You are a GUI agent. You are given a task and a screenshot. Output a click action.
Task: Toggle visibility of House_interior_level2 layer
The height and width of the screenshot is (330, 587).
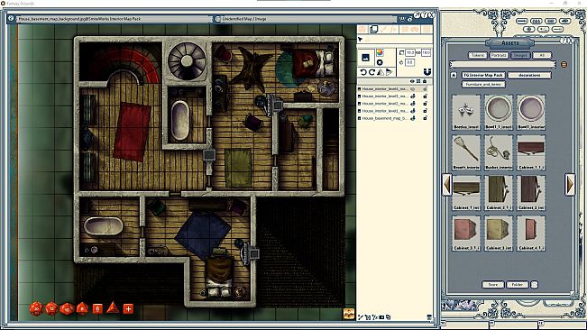pyautogui.click(x=413, y=104)
